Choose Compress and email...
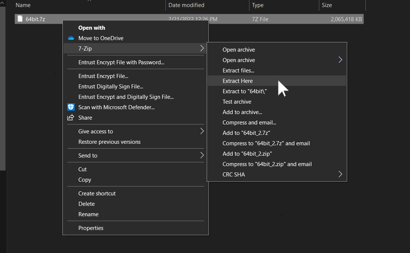 (x=277, y=123)
